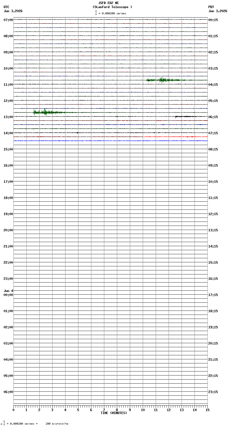The image size is (229, 427).
Task: Click the 'TIME (MINUTES)' axis title
Action: click(114, 413)
